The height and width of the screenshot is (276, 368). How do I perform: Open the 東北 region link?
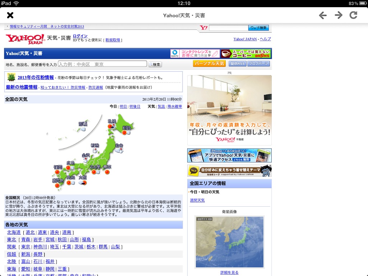point(11,240)
